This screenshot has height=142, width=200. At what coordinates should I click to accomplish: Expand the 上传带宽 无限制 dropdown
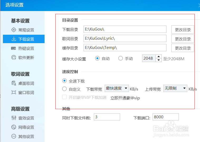175,88
